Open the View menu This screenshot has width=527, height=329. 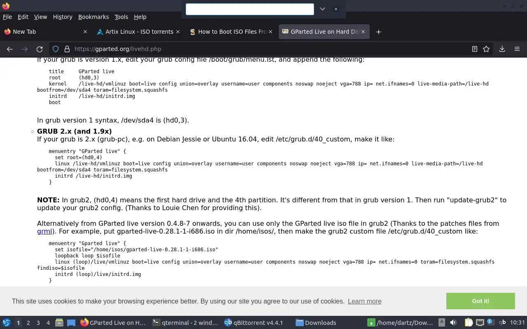40,17
